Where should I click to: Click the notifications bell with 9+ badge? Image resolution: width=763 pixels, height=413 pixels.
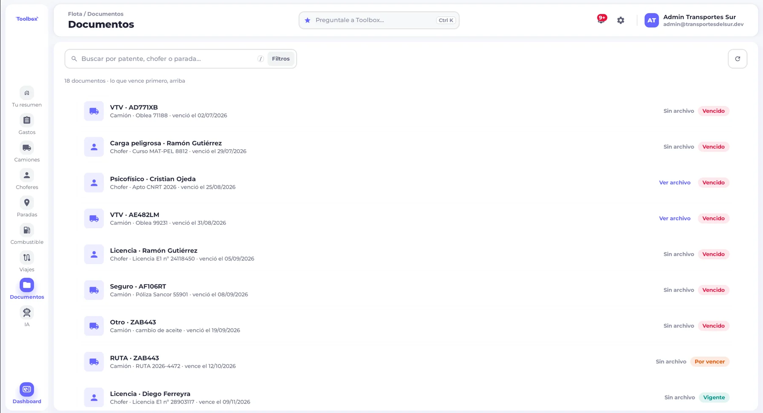tap(601, 20)
